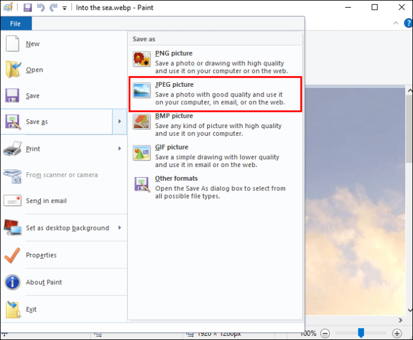The width and height of the screenshot is (413, 340).
Task: Click the Paint app icon in title bar
Action: 8,7
